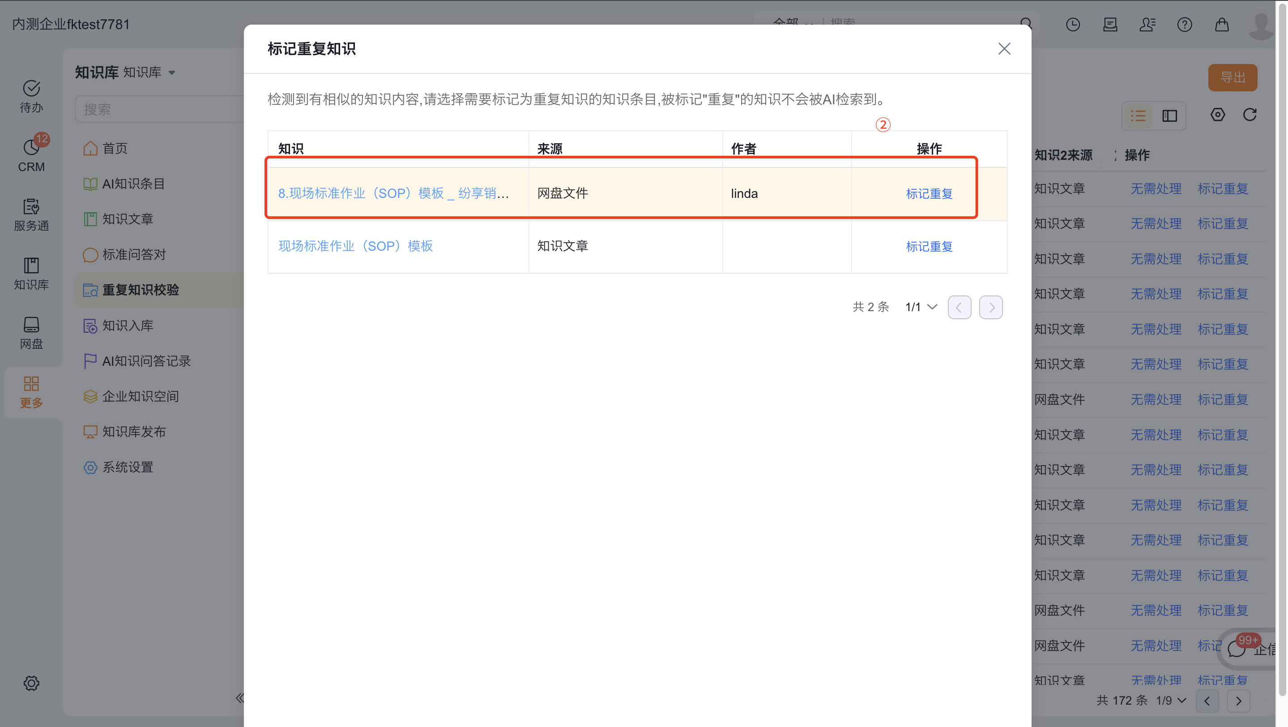Open the CRM sidebar icon
Image resolution: width=1288 pixels, height=727 pixels.
pos(31,155)
